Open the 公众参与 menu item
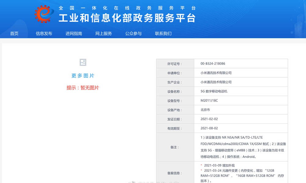This screenshot has width=306, height=183. point(133,34)
